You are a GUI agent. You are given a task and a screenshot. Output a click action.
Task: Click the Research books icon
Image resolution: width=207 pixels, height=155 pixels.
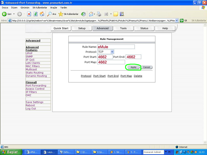coord(122,14)
